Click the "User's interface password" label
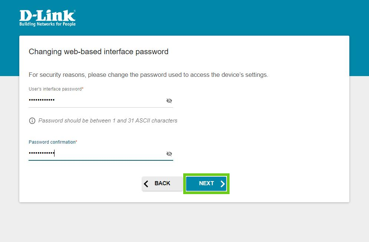The height and width of the screenshot is (242, 369). tap(56, 89)
